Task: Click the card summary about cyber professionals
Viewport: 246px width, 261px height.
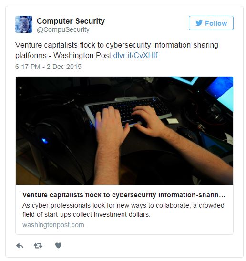Action: 123,210
